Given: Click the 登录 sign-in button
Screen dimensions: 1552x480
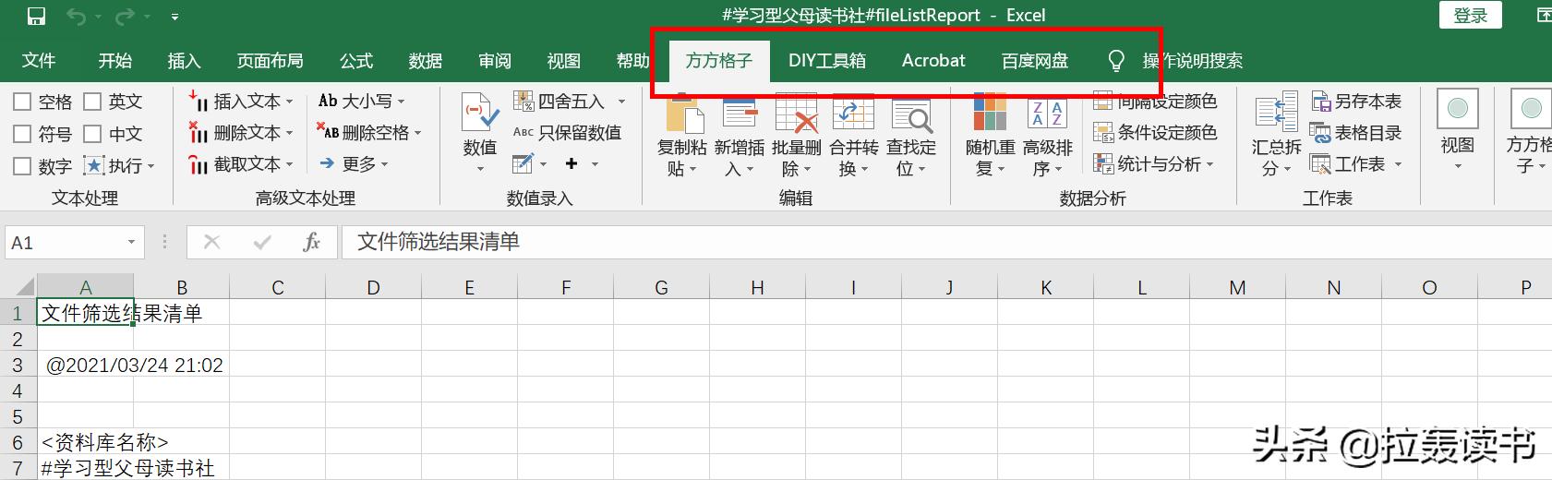Looking at the screenshot, I should (1470, 16).
